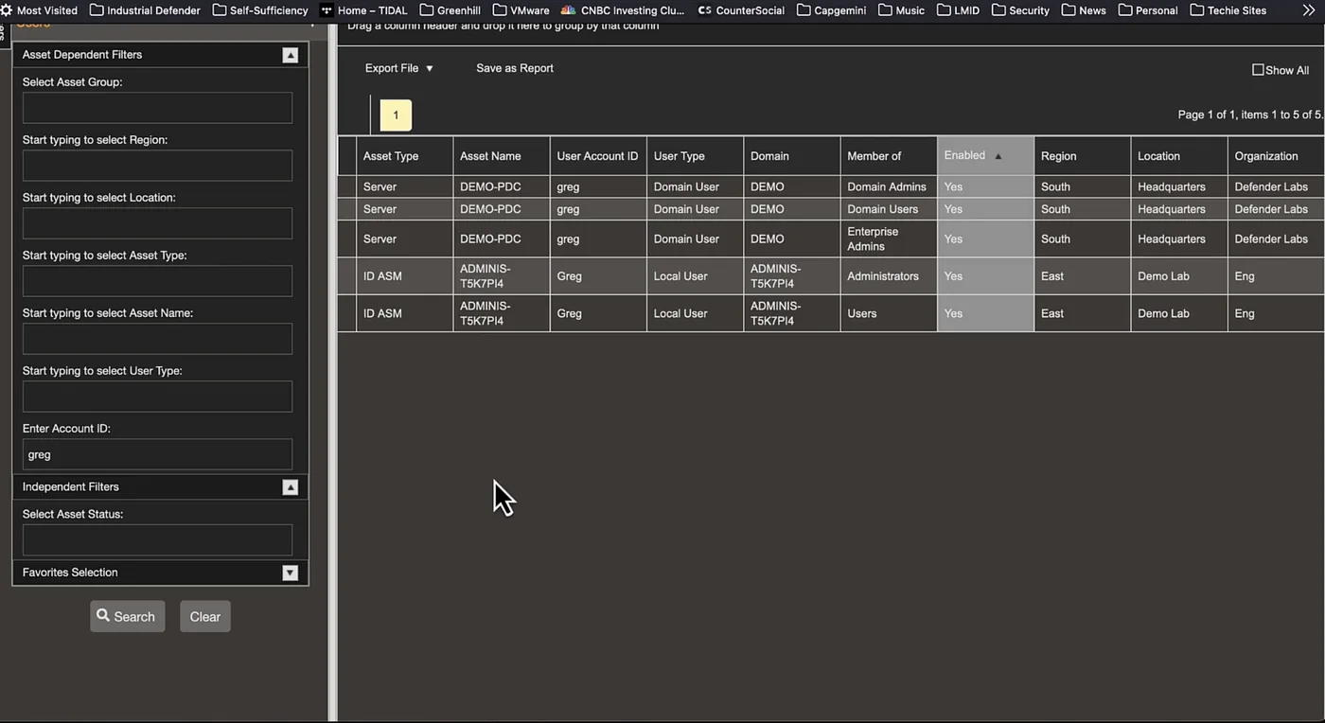Tick the Show All checkbox
The height and width of the screenshot is (723, 1325).
click(x=1258, y=70)
